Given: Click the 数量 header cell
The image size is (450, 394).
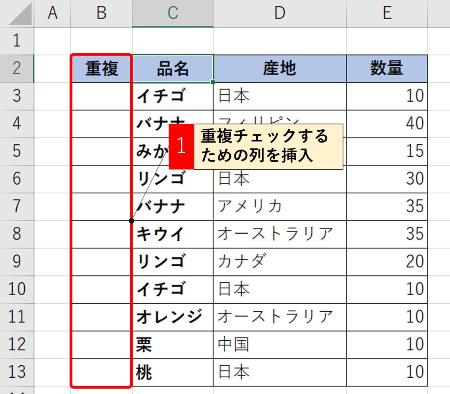Looking at the screenshot, I should (x=387, y=69).
